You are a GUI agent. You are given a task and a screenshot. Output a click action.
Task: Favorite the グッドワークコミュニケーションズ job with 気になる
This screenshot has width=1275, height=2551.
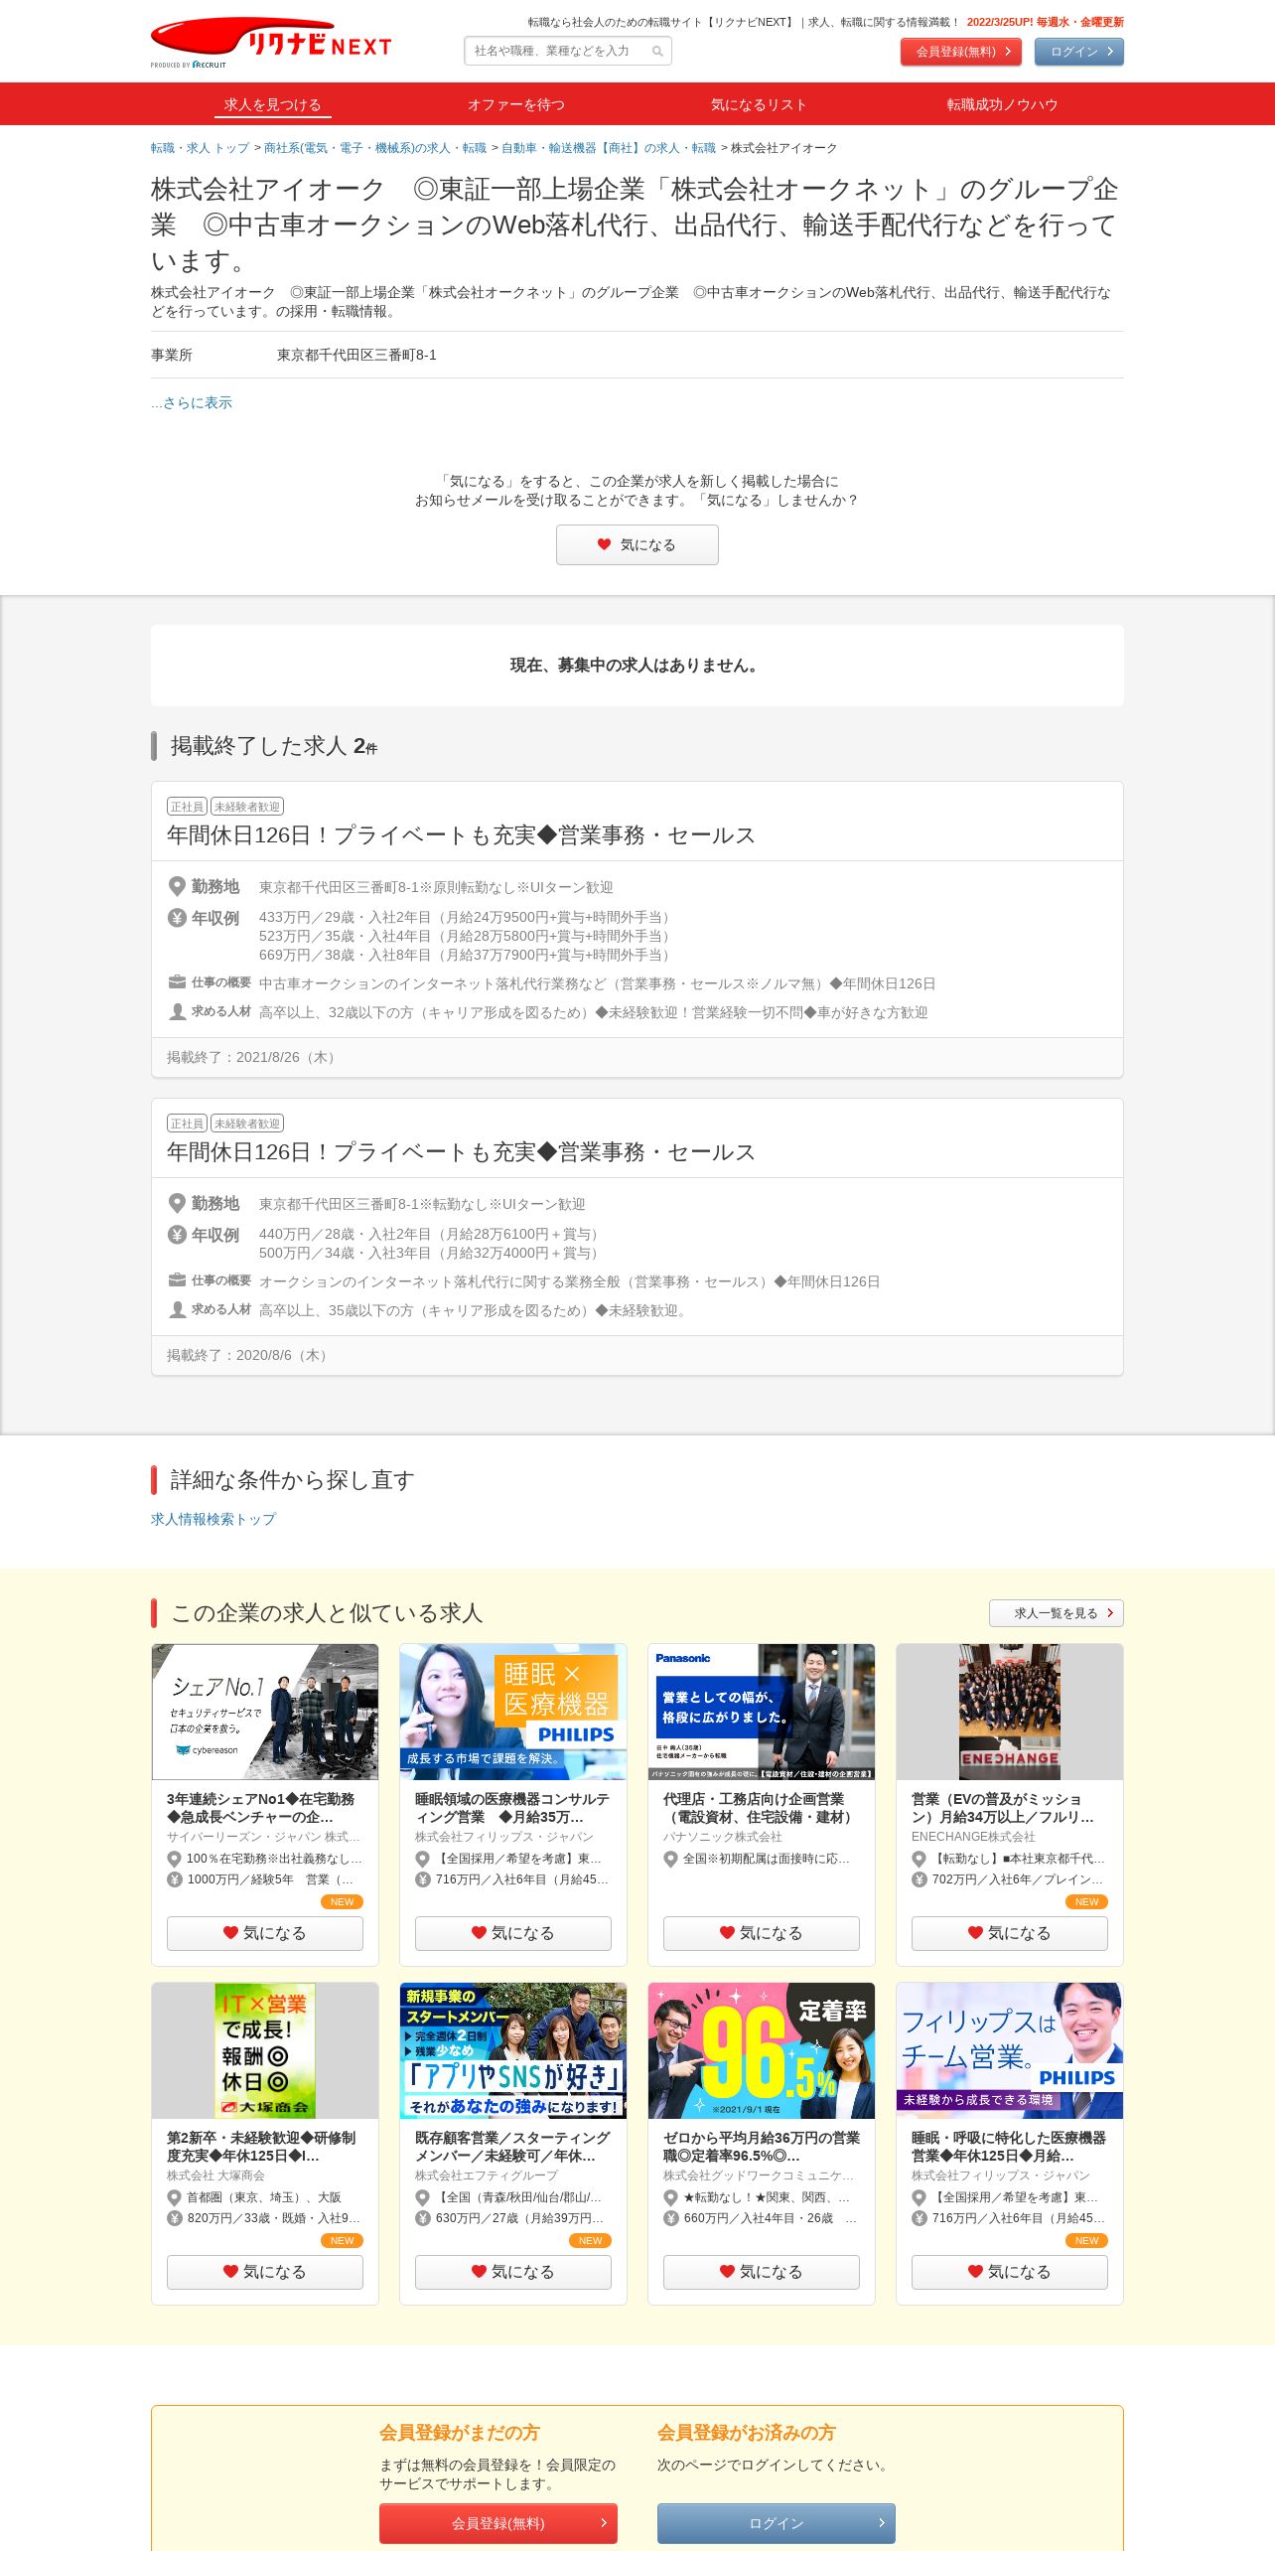[762, 2272]
